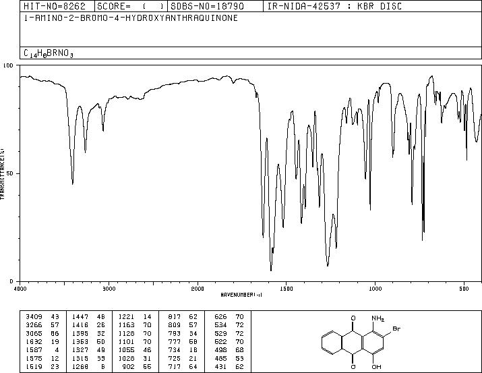
Task: Select the 529 peak entry in the table
Action: (x=229, y=333)
